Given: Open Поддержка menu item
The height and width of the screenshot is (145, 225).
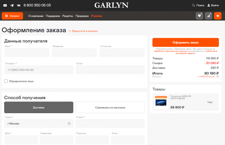Looking at the screenshot, I should pyautogui.click(x=53, y=16).
